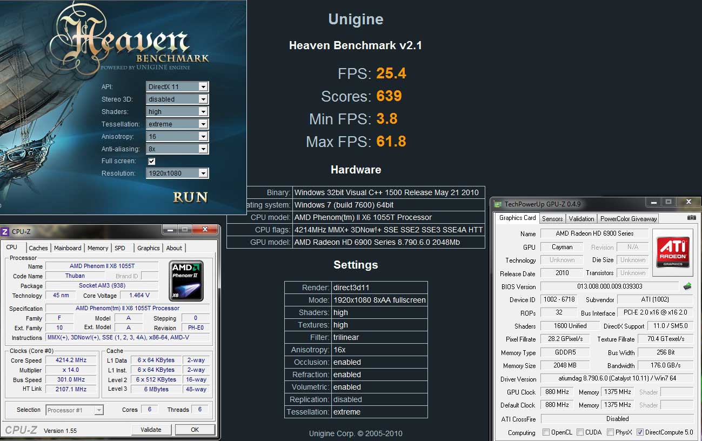
Task: Enable the OpenCL checkbox
Action: (x=546, y=432)
